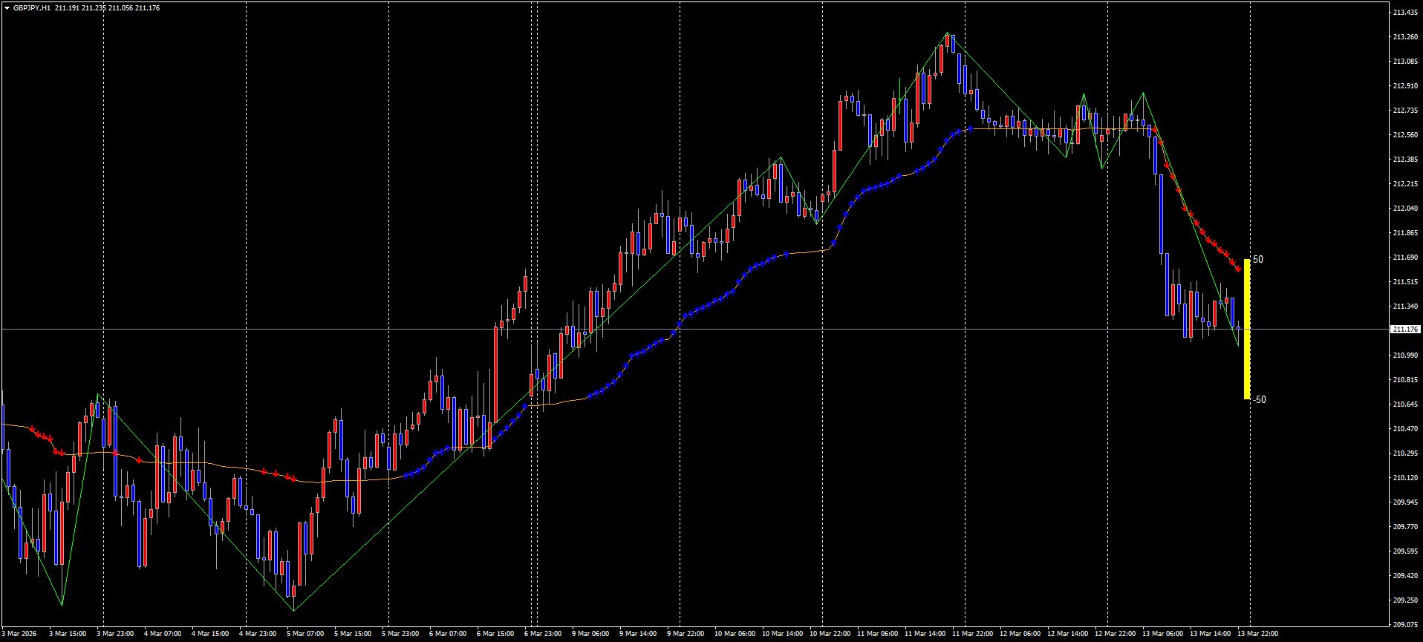Click the "13 Mar 22:00" time label
Viewport: 1423px width, 642px height.
(x=1257, y=634)
